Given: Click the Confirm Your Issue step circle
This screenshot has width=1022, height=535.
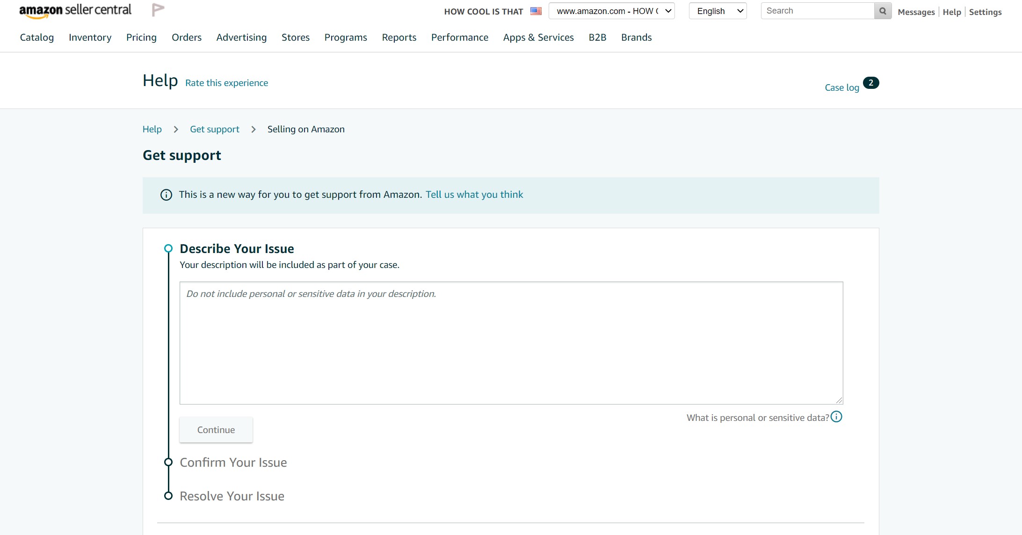Looking at the screenshot, I should (168, 463).
